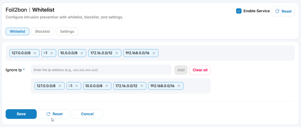
Task: Remove ::1 chip in top list
Action: pos(51,53)
